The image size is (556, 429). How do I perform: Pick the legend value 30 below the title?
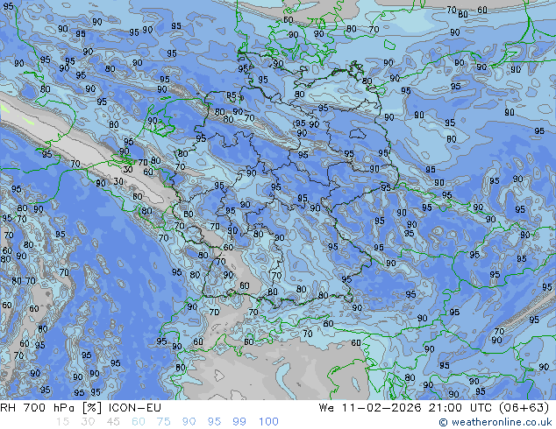87,422
